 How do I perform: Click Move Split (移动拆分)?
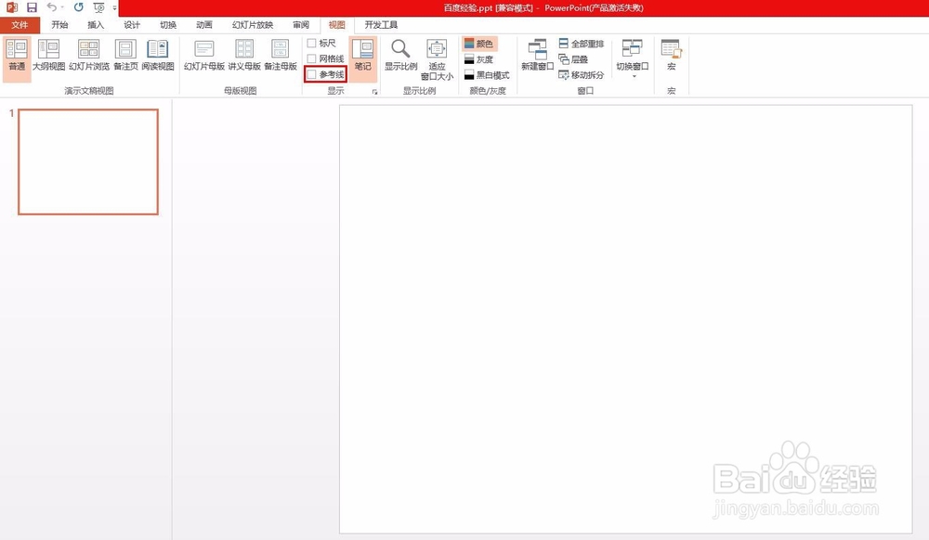click(x=582, y=75)
